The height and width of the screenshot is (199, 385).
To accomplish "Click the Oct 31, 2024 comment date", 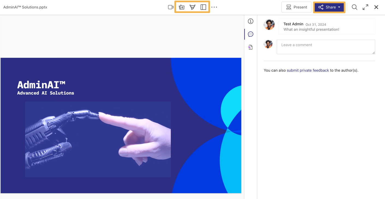I will pyautogui.click(x=316, y=25).
